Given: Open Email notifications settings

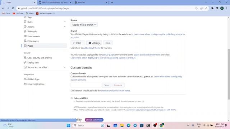Looking at the screenshot, I should pos(36,84).
